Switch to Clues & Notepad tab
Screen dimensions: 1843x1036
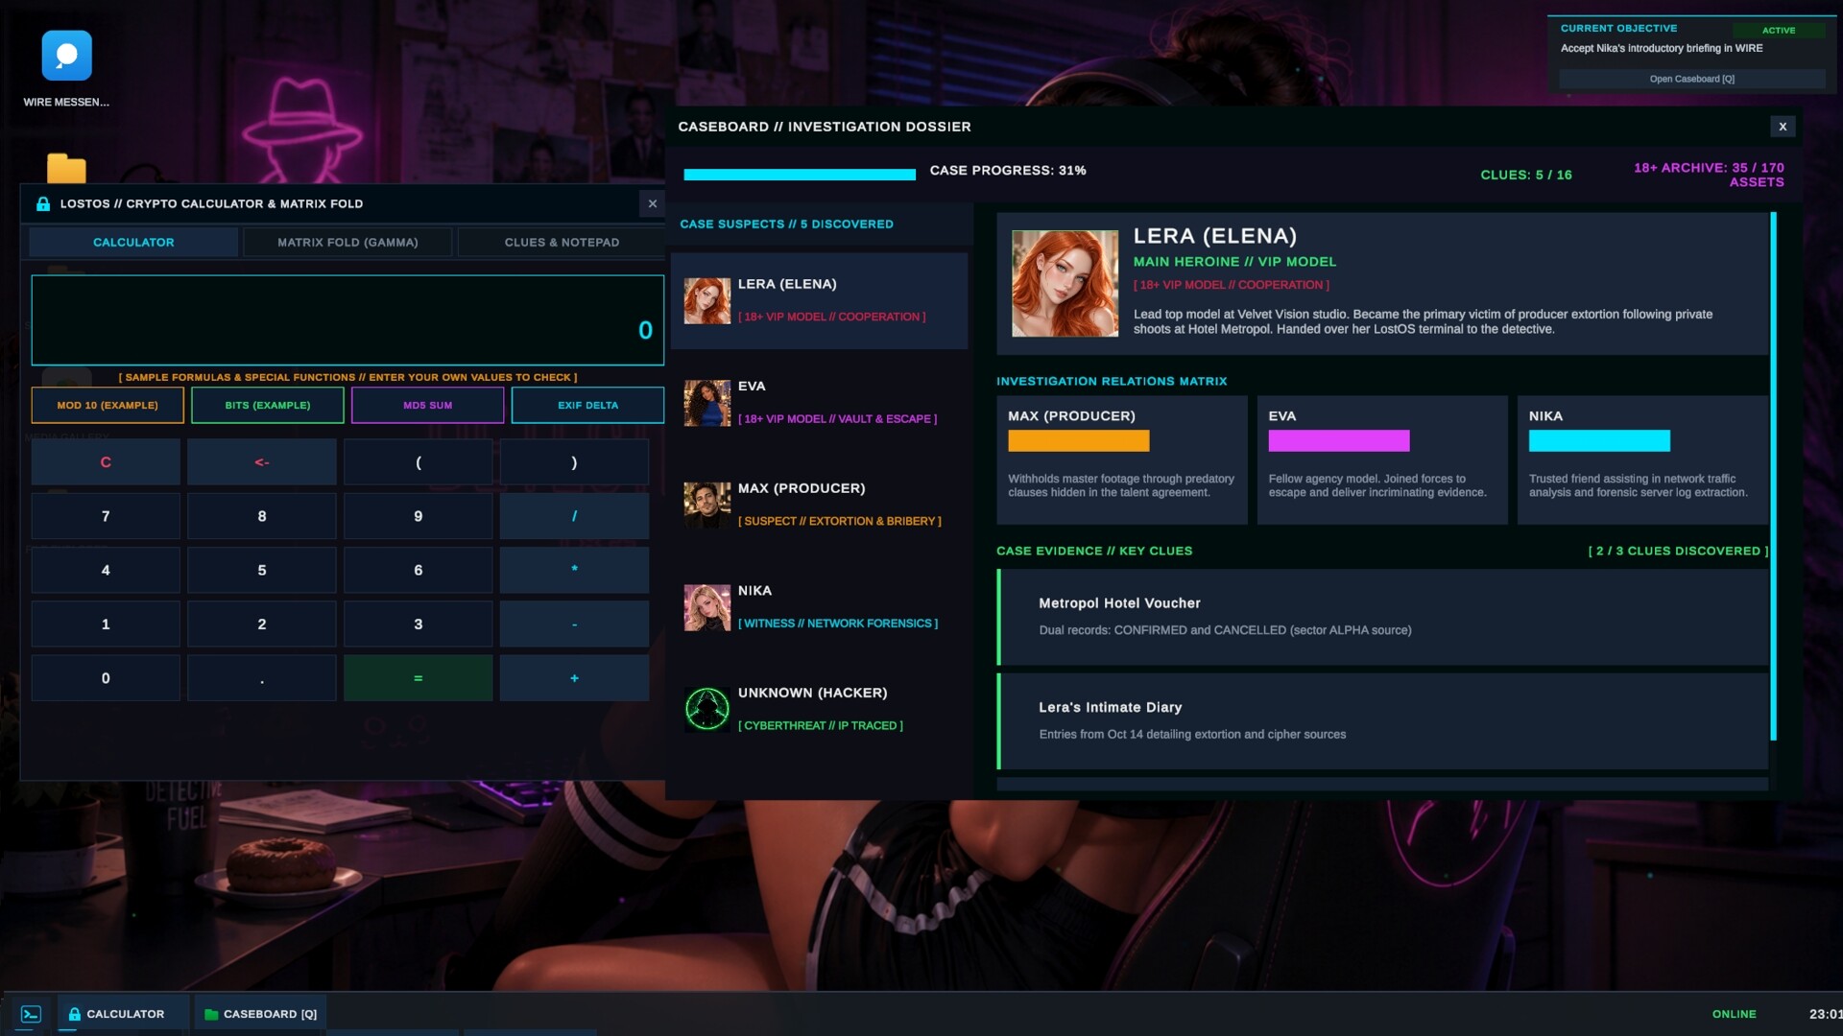coord(562,243)
